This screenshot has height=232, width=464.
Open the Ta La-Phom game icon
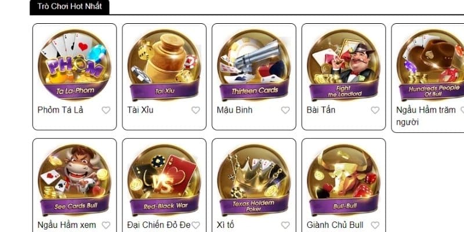(75, 64)
